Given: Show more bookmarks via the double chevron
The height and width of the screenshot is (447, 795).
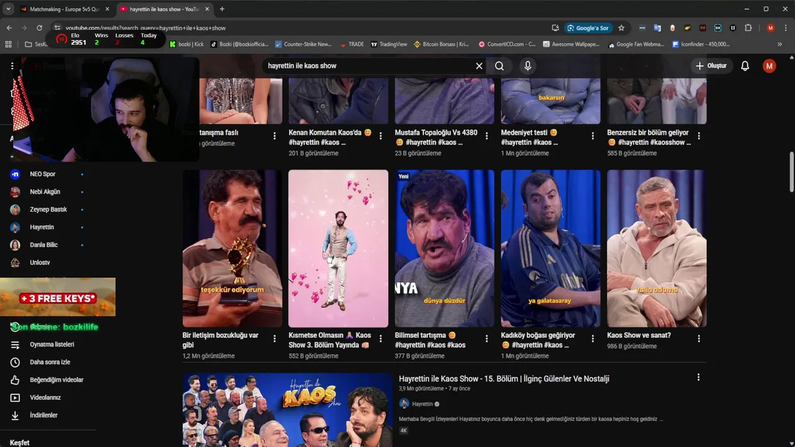Looking at the screenshot, I should coord(779,44).
